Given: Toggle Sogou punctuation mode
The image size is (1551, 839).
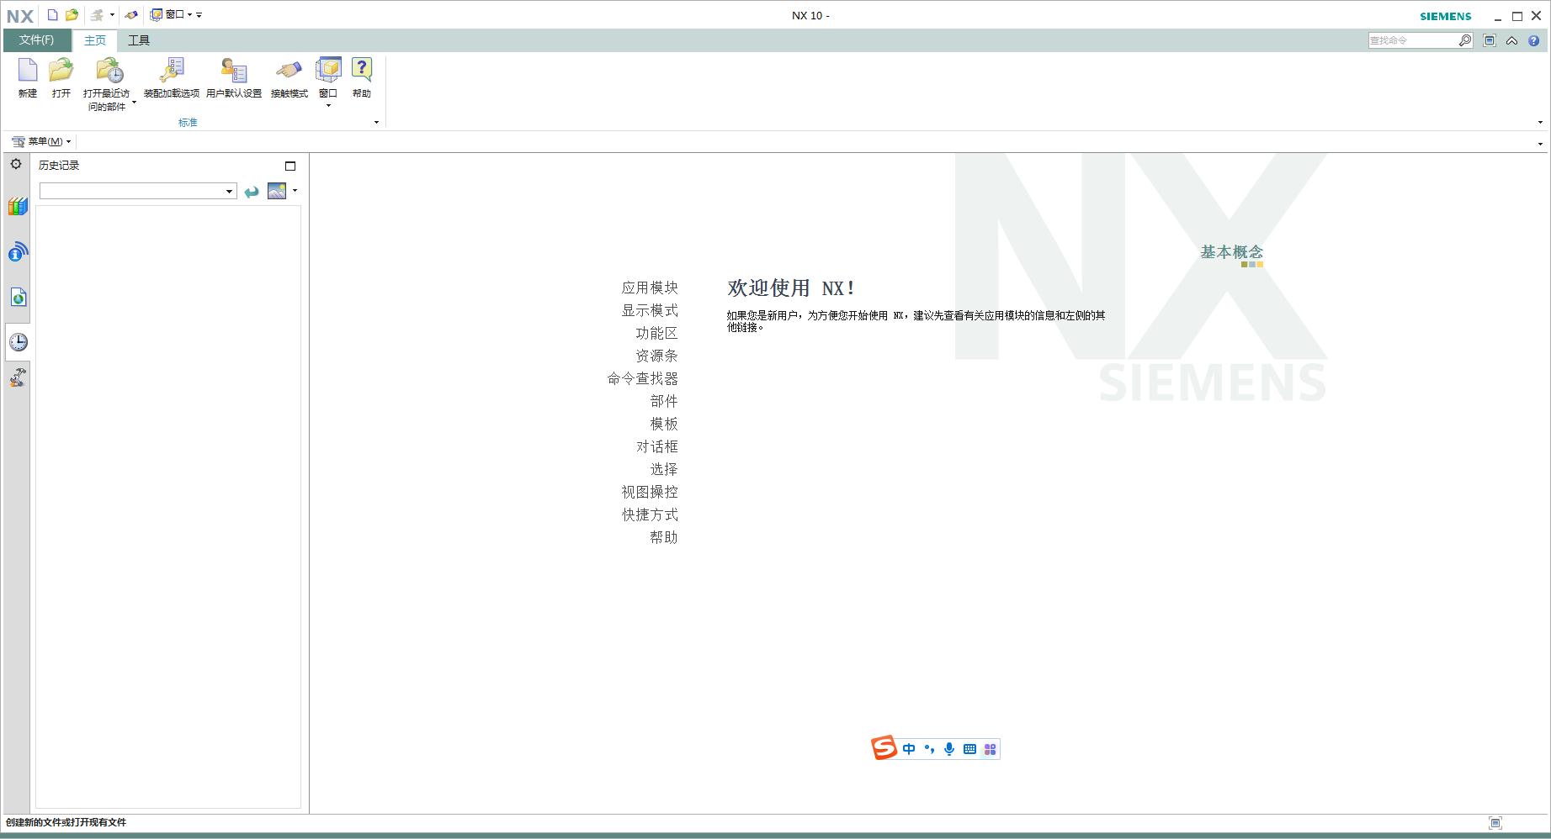Looking at the screenshot, I should click(929, 749).
